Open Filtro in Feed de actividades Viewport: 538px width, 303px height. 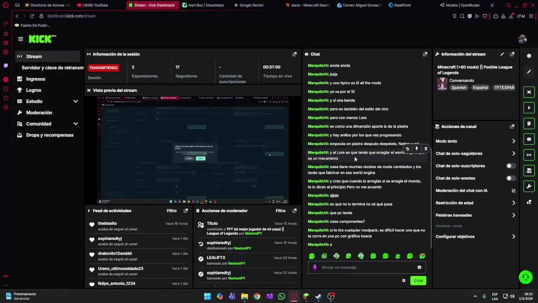[x=171, y=211]
